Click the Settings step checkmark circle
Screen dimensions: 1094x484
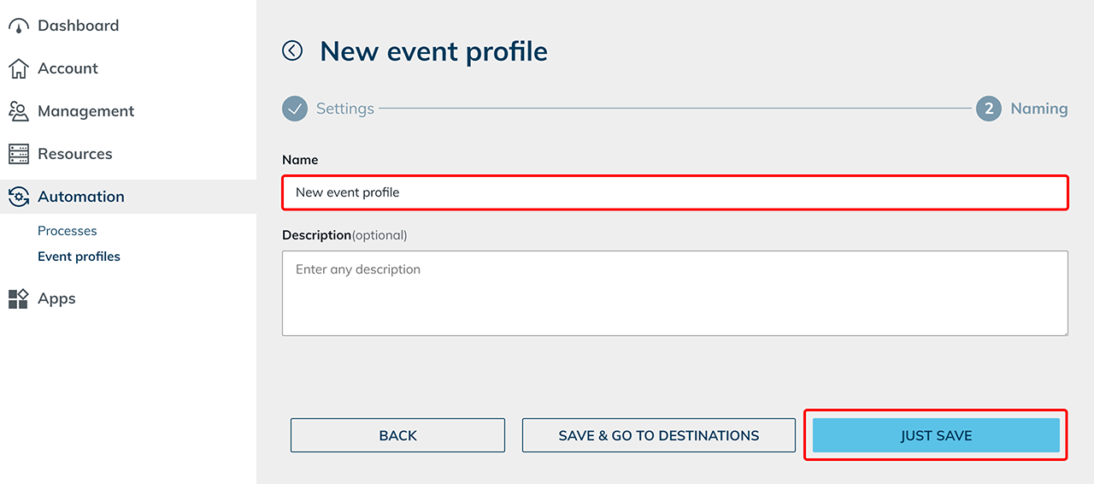pyautogui.click(x=295, y=109)
